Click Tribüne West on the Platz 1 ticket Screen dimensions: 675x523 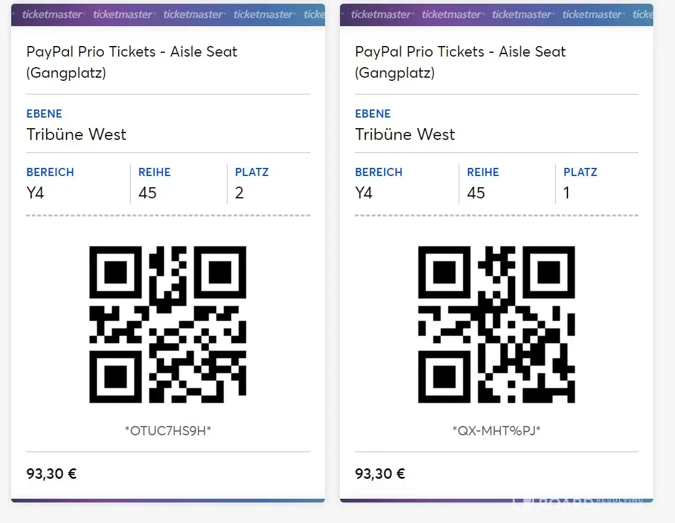[405, 134]
